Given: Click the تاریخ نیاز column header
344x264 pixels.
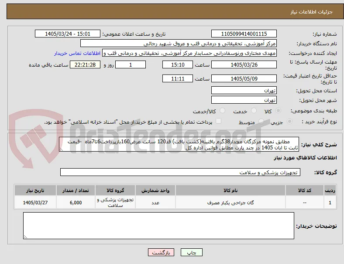Looking at the screenshot, I should [x=35, y=190].
